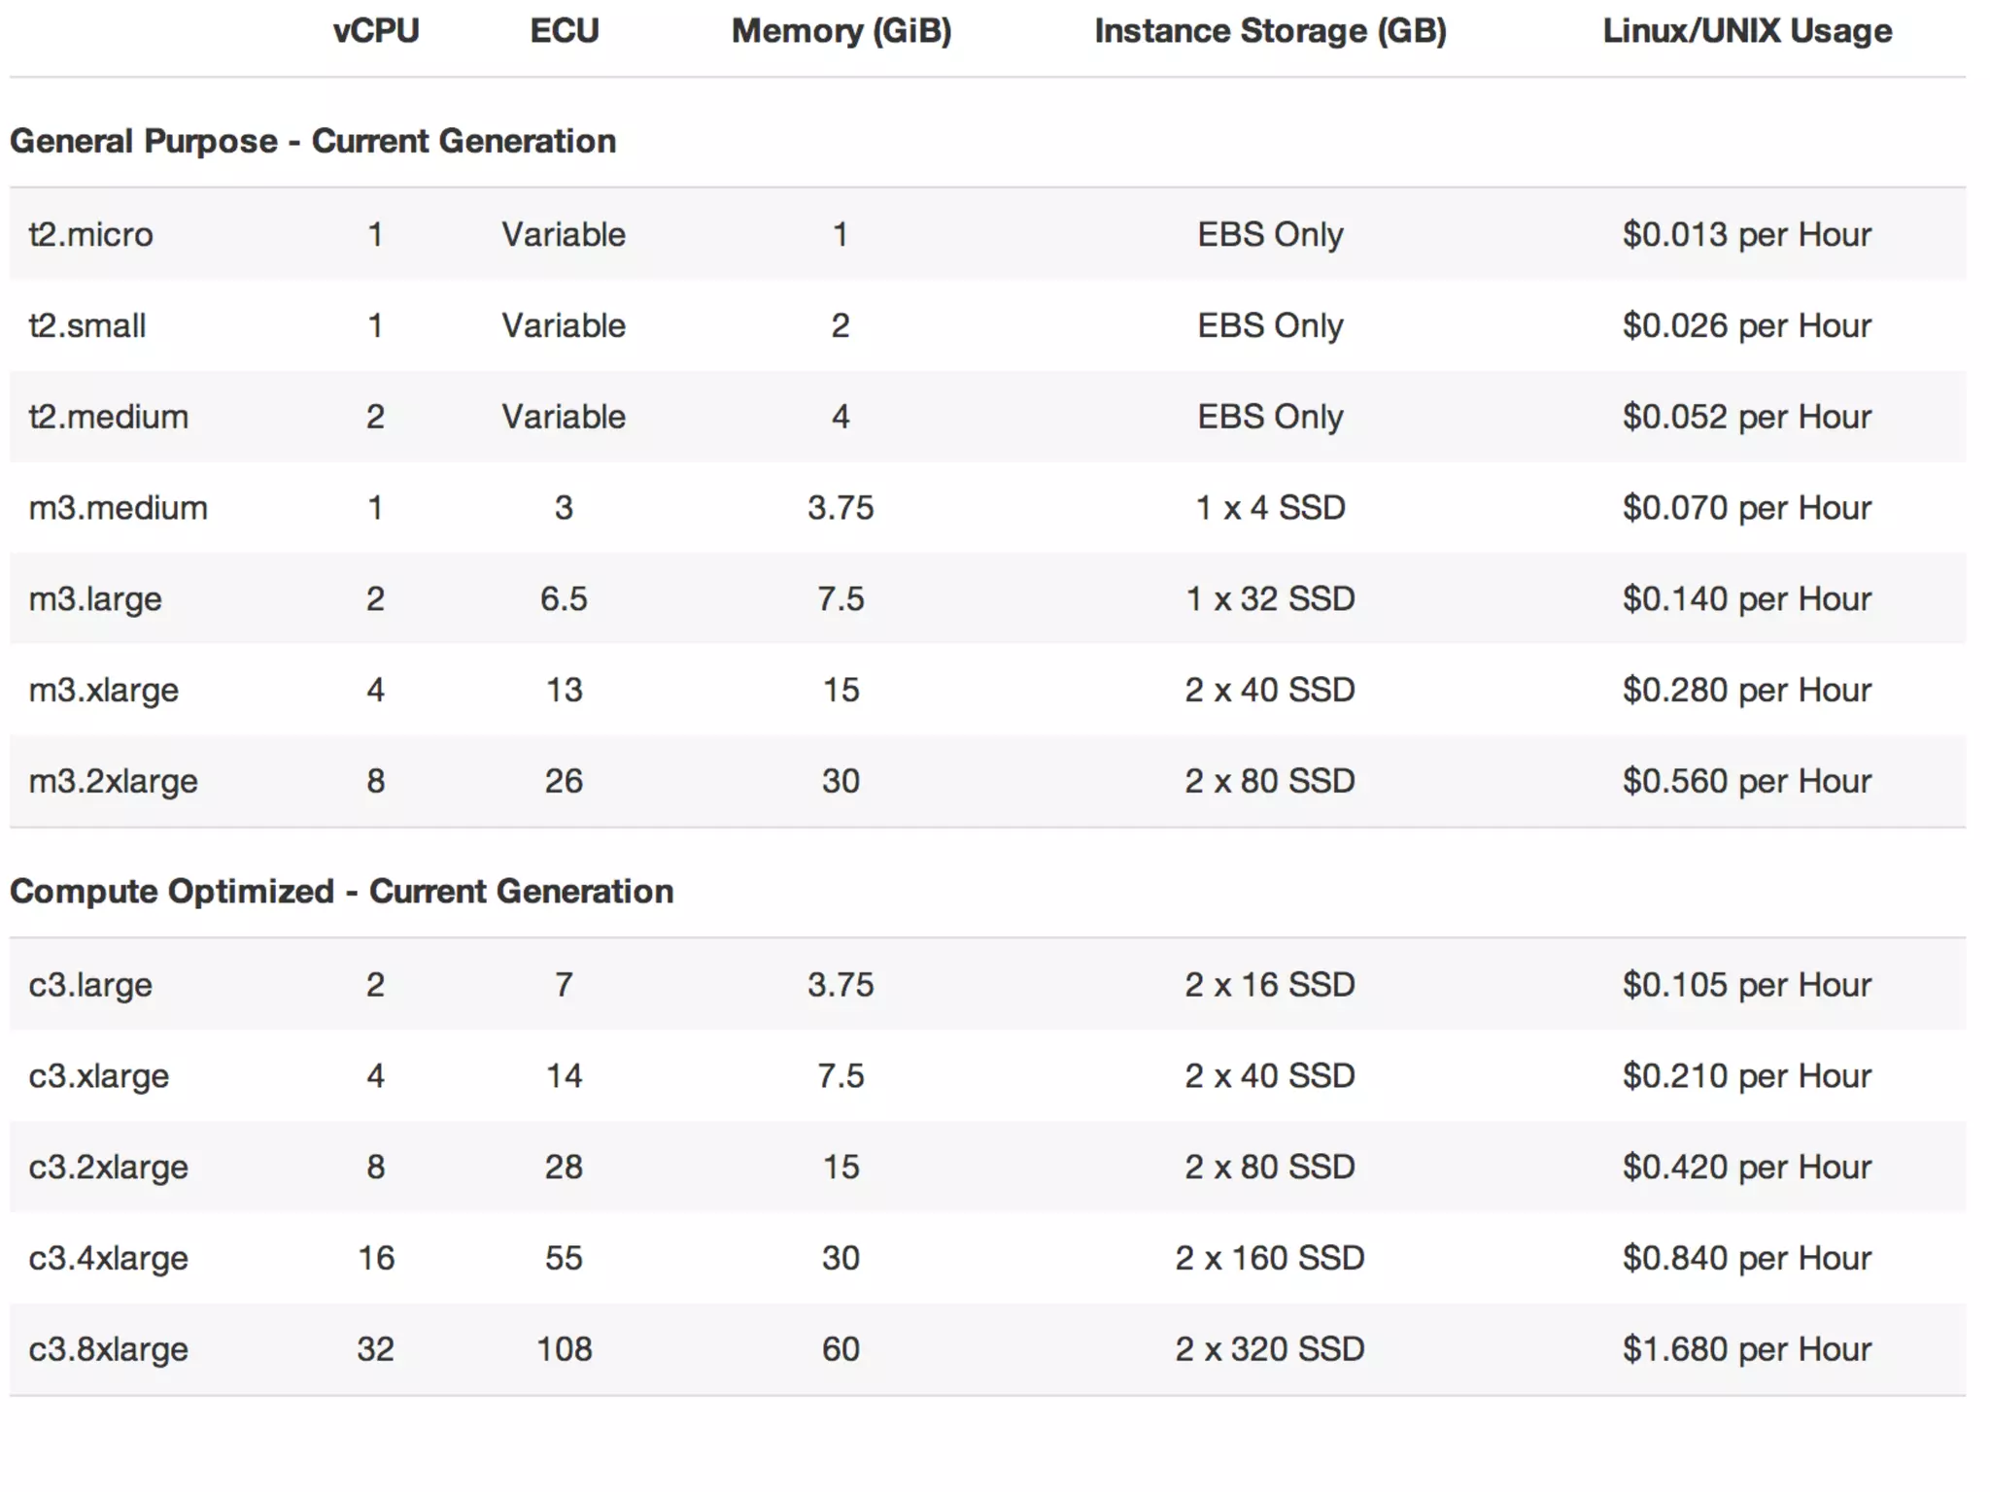The image size is (1990, 1492).
Task: Click the m3.large instance name
Action: click(95, 599)
